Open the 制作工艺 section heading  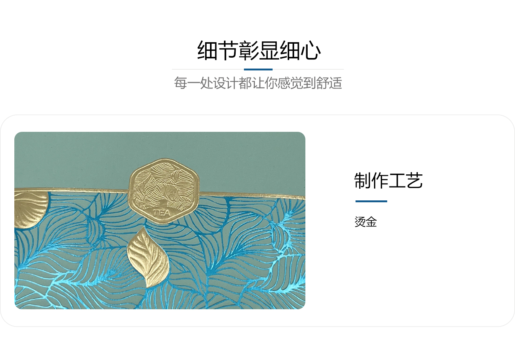coord(388,180)
